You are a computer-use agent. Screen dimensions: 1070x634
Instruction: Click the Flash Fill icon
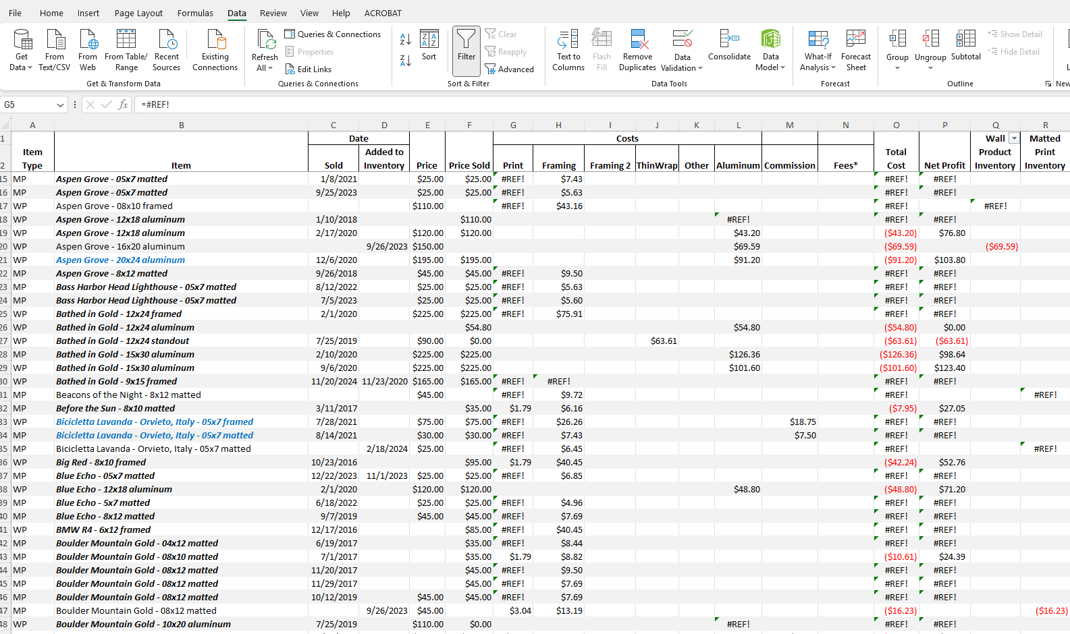pyautogui.click(x=601, y=39)
